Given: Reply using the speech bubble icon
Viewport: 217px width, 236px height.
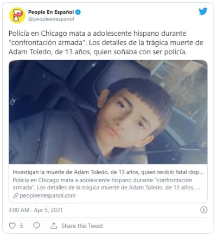Looking at the screenshot, I should click(x=36, y=226).
